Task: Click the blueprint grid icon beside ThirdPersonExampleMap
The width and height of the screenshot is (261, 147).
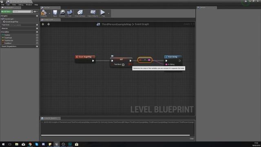Action: point(98,24)
